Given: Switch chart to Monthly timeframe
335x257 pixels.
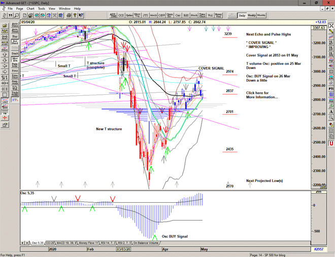Looking at the screenshot, I should point(262,16).
